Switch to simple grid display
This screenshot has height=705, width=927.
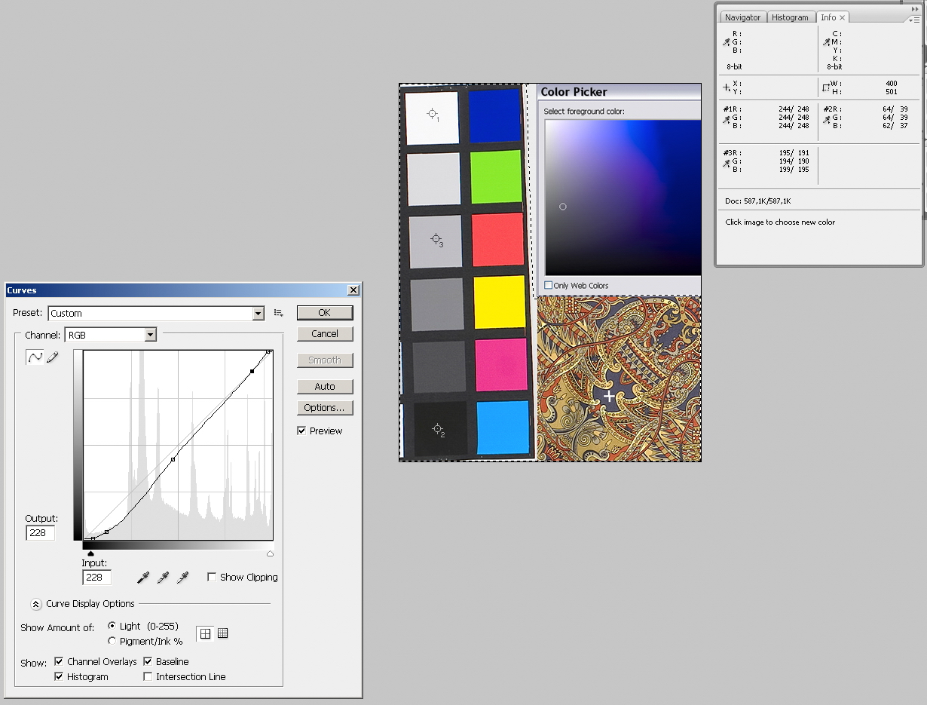point(205,634)
